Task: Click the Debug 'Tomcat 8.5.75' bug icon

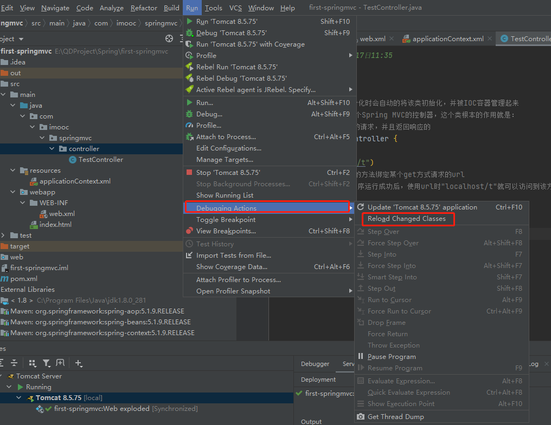Action: click(x=189, y=32)
